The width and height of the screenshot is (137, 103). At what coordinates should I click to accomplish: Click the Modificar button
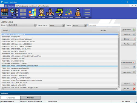128,34
